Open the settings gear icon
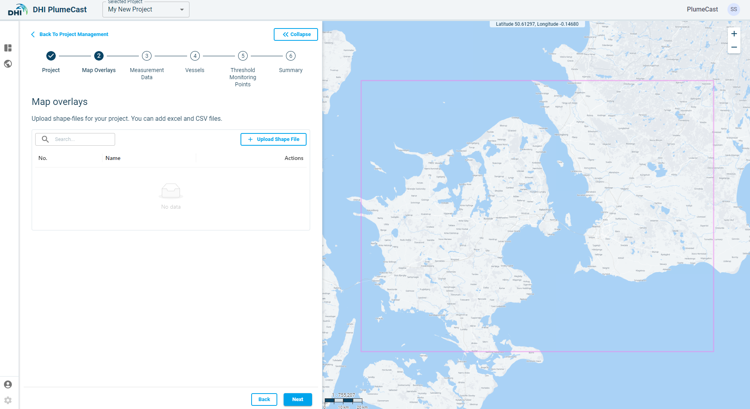The image size is (750, 409). click(8, 400)
